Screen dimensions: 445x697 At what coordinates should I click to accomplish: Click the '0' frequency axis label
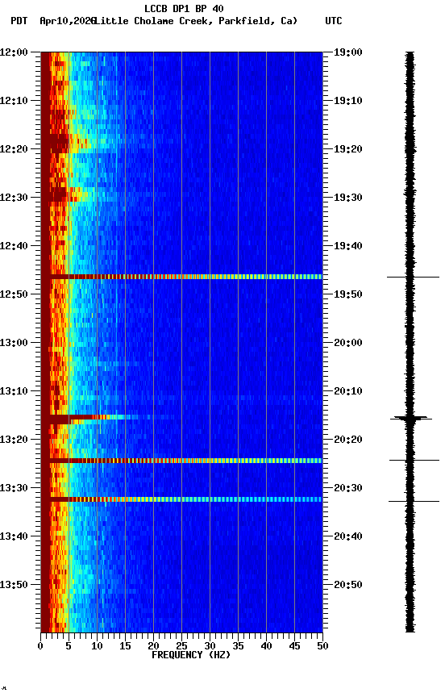(x=41, y=646)
